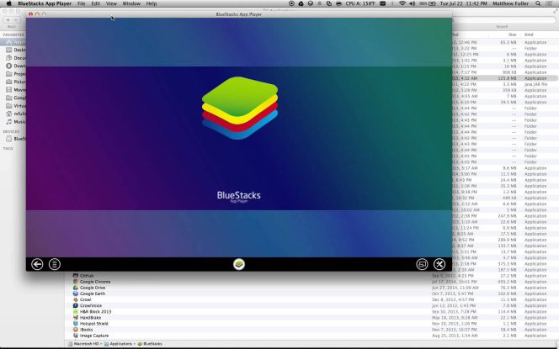559x349 pixels.
Task: Click the Google Drive menu bar icon
Action: pos(301,3)
